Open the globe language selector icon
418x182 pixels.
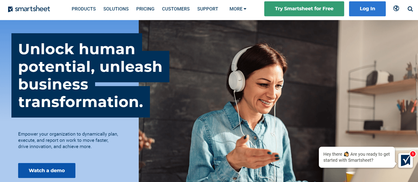click(x=396, y=8)
